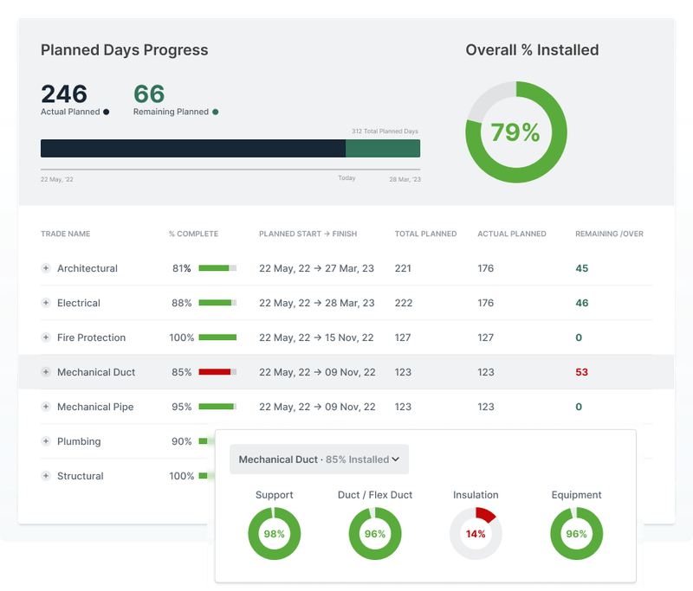Open the Mechanical Duct · 85% Installed dropdown

tap(318, 459)
